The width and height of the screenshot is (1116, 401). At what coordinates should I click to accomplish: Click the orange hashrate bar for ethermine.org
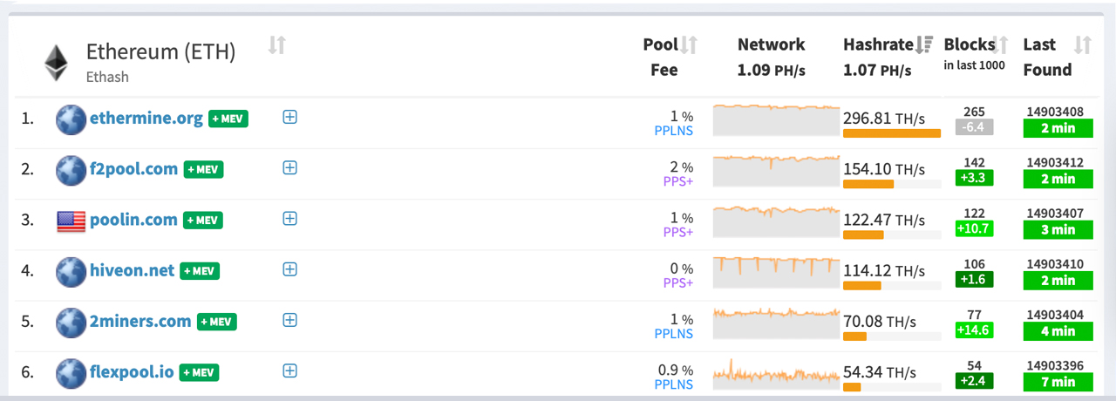[892, 133]
